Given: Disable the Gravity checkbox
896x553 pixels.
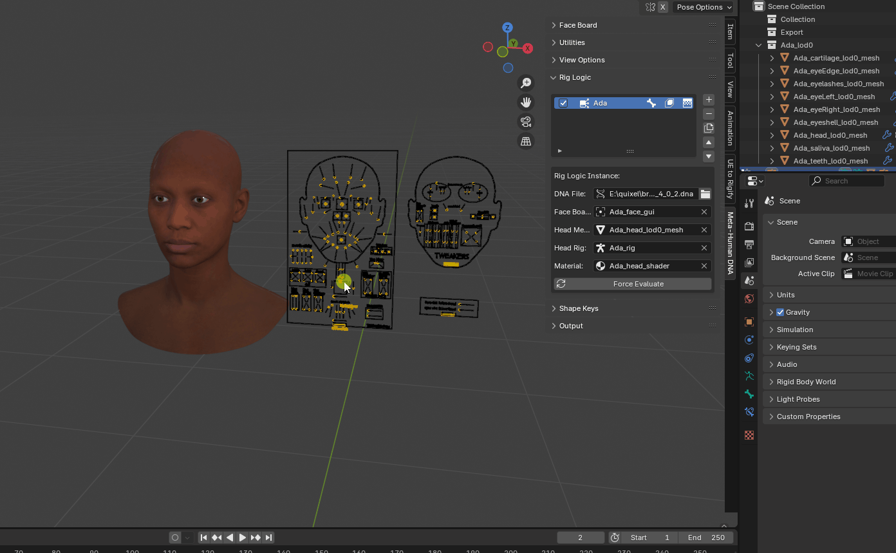Looking at the screenshot, I should [780, 312].
